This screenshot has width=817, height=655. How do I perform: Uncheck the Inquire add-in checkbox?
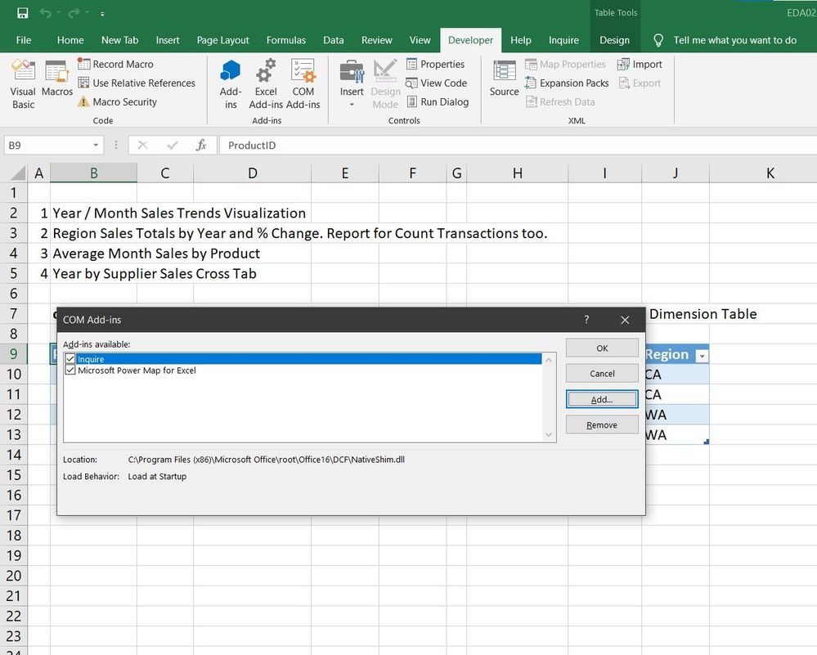click(70, 359)
